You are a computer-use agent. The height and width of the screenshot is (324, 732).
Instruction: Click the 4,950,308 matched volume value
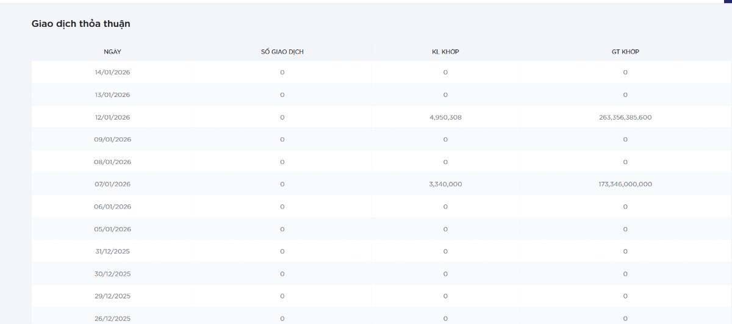(445, 117)
